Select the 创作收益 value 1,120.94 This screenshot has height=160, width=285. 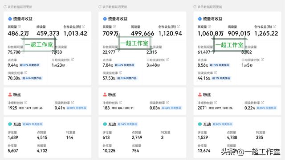[170, 33]
